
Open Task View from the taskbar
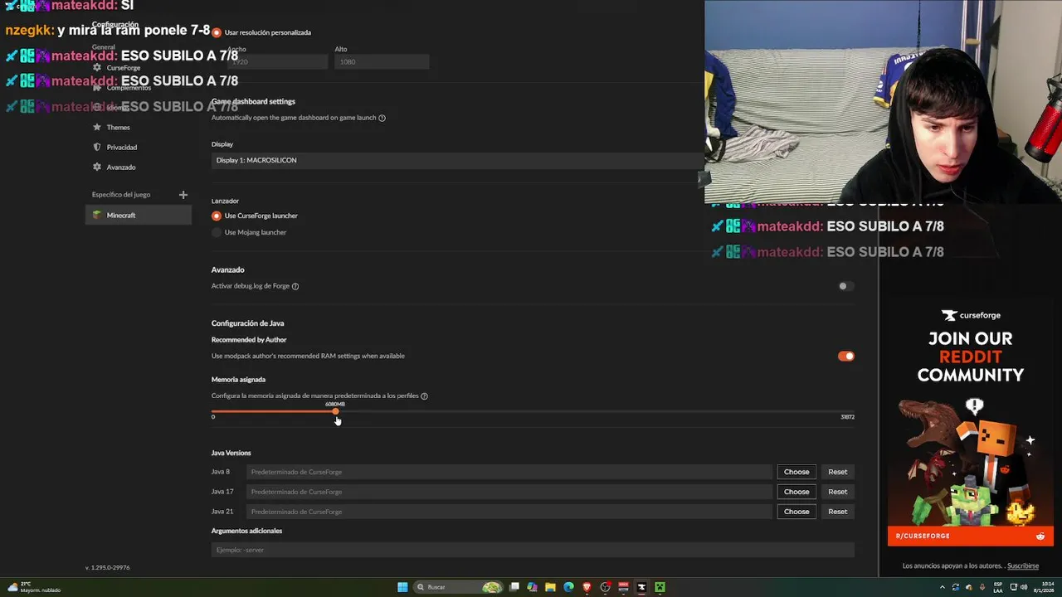click(x=514, y=587)
